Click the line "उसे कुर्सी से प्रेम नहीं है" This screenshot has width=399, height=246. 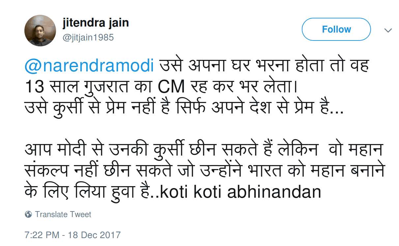click(x=112, y=108)
